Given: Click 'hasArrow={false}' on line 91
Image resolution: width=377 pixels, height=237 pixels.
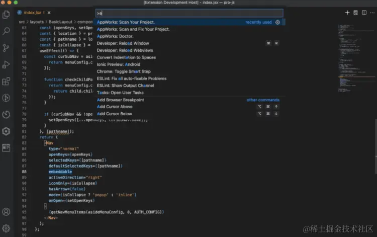Looking at the screenshot, I should (67, 189).
